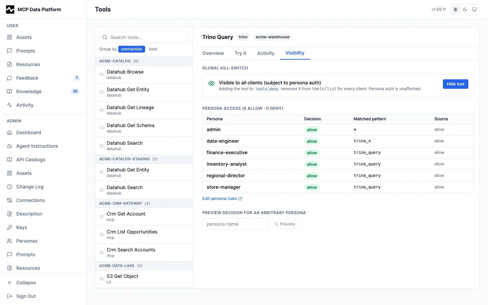The image size is (488, 305).
Task: Click the acme-warehouse connection badge
Action: coord(272,37)
